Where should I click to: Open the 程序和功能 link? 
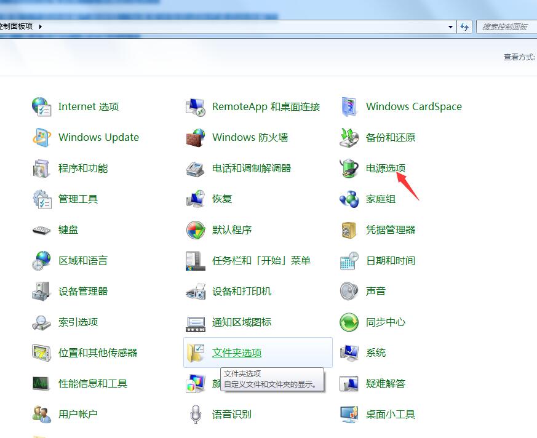click(x=83, y=168)
